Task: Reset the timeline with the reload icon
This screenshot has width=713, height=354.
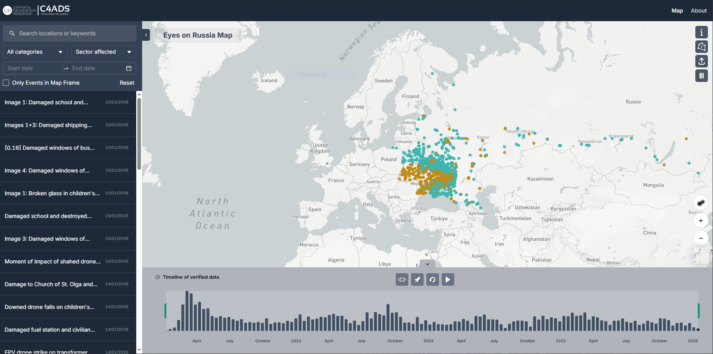Action: 432,280
